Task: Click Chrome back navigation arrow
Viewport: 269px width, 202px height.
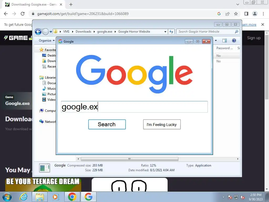Action: point(6,14)
